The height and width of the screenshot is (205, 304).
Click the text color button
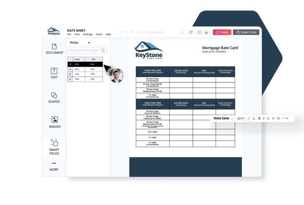(x=273, y=118)
